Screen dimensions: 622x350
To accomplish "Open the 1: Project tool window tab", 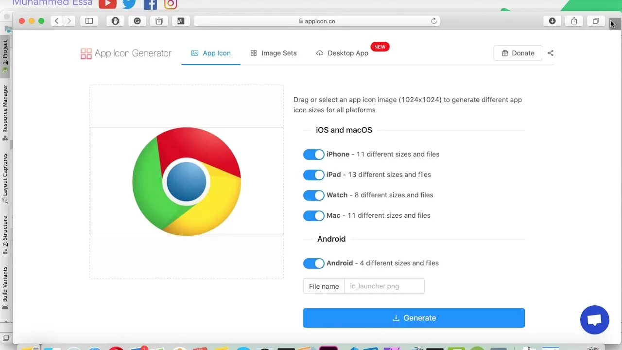I will coord(5,56).
